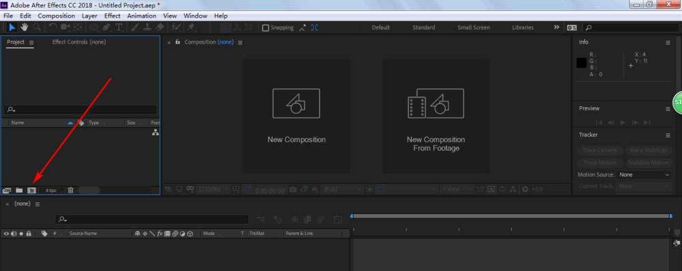The image size is (682, 271).
Task: Click the Interpret Footage icon in Project panel
Action: 7,190
